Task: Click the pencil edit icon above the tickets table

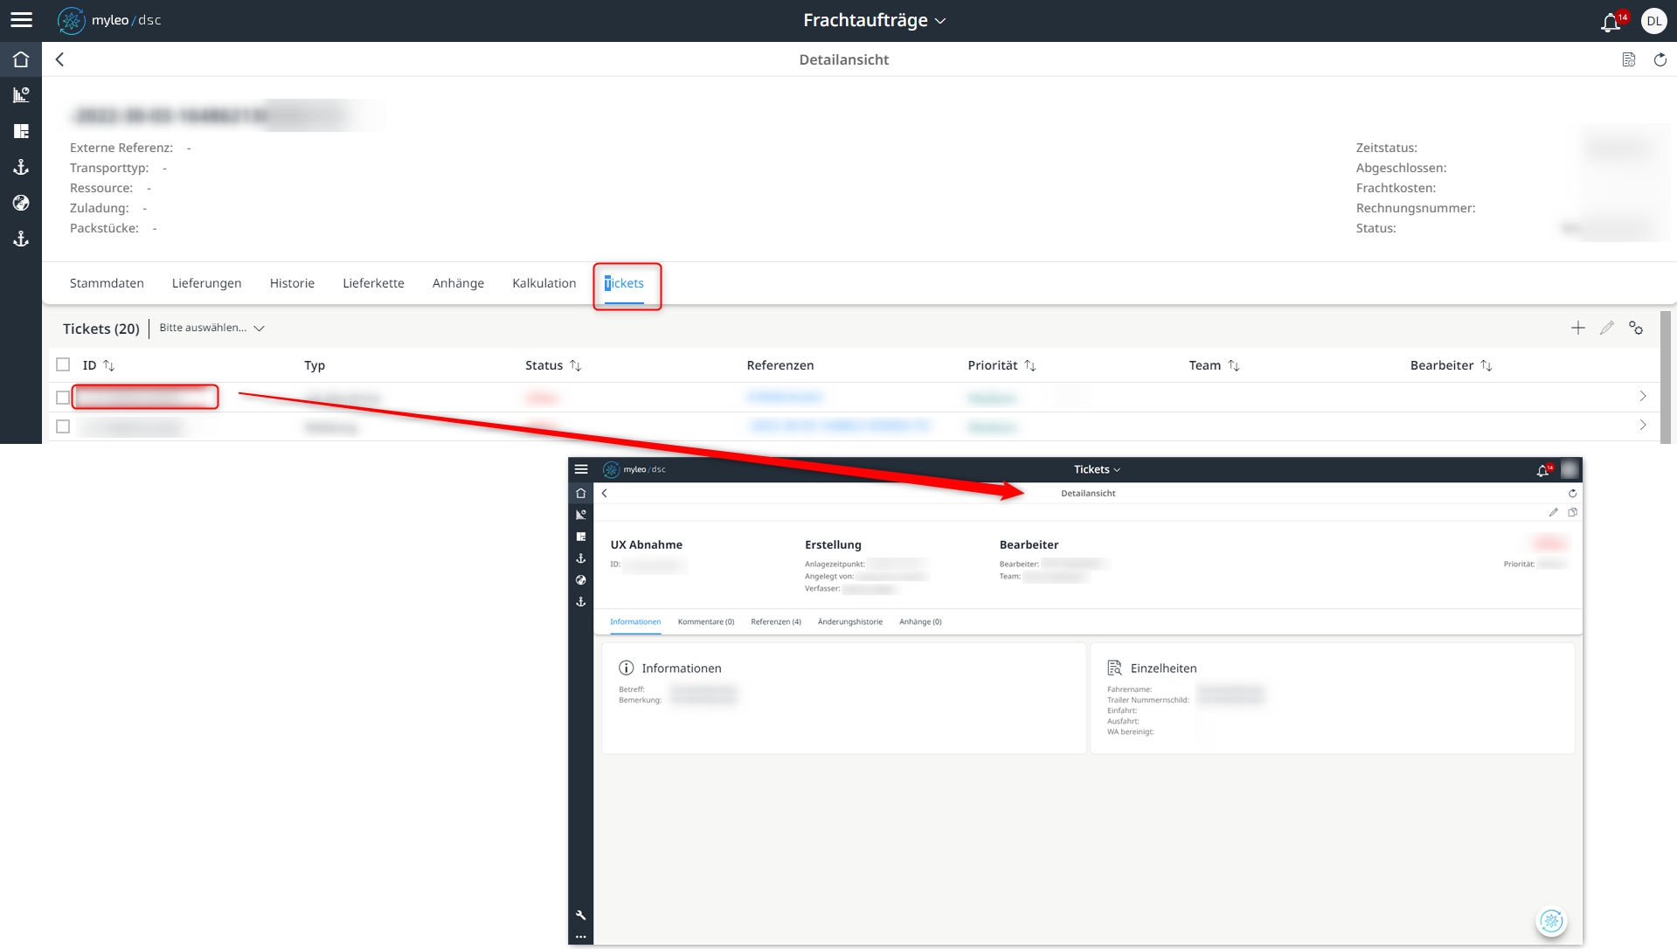Action: (1607, 328)
